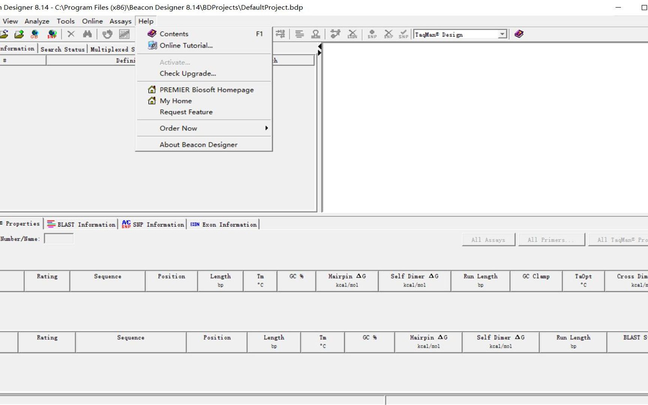Click the add SNP toolbar icon
This screenshot has height=405, width=648.
point(372,34)
